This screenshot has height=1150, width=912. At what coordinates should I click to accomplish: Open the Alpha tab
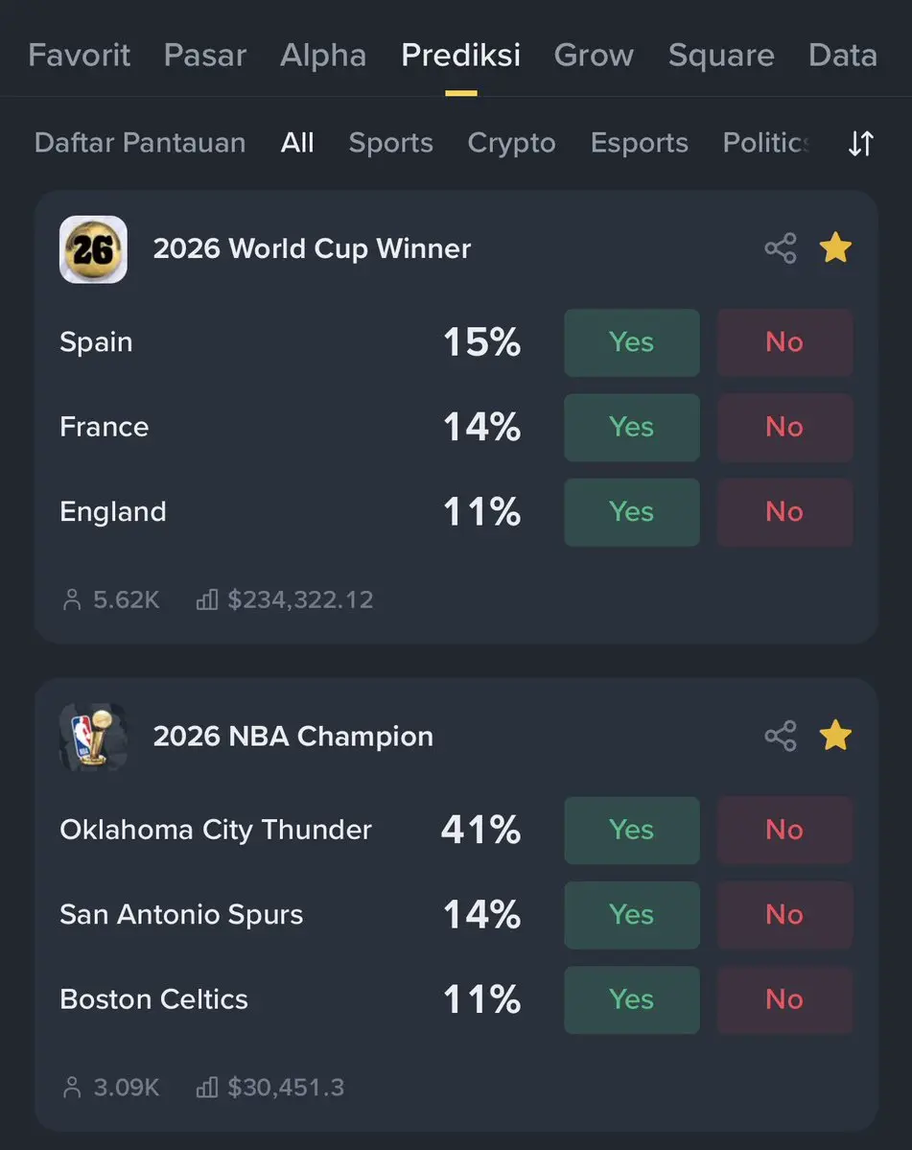323,56
